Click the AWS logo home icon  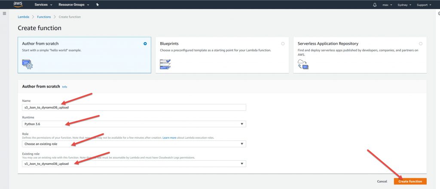click(18, 4)
